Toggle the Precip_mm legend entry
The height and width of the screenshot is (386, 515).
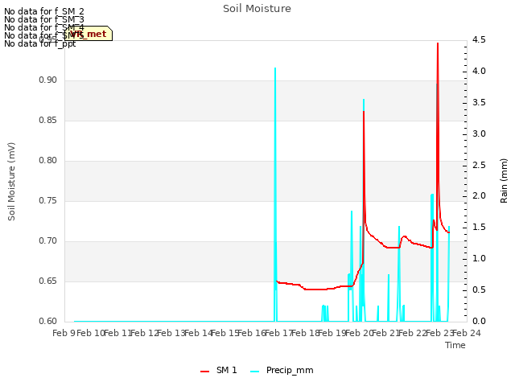pos(282,371)
